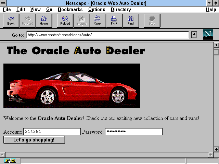Reload the current page

pyautogui.click(x=65, y=20)
